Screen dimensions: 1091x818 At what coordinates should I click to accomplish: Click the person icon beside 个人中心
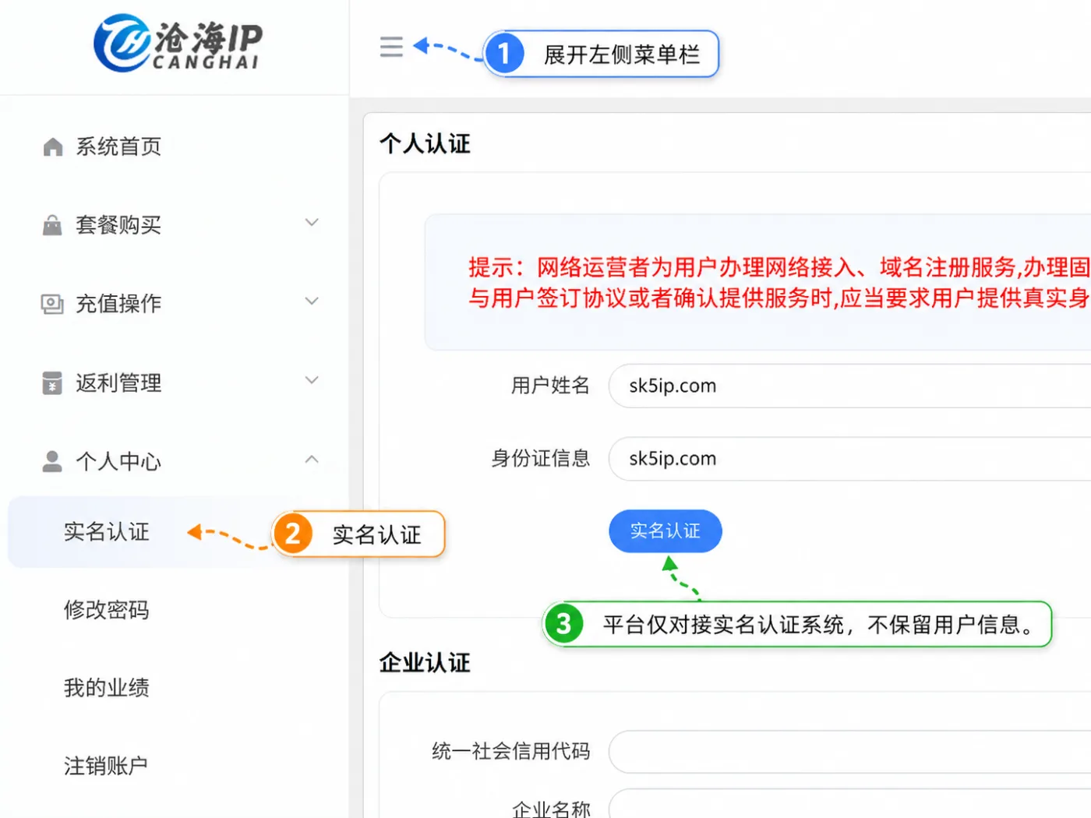coord(52,461)
